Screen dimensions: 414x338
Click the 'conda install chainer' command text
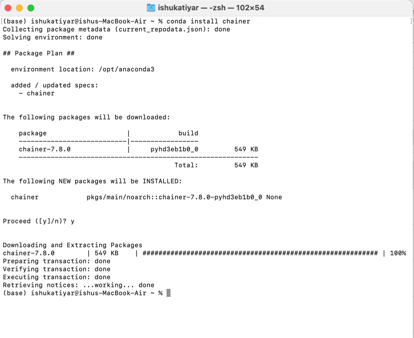coord(208,21)
